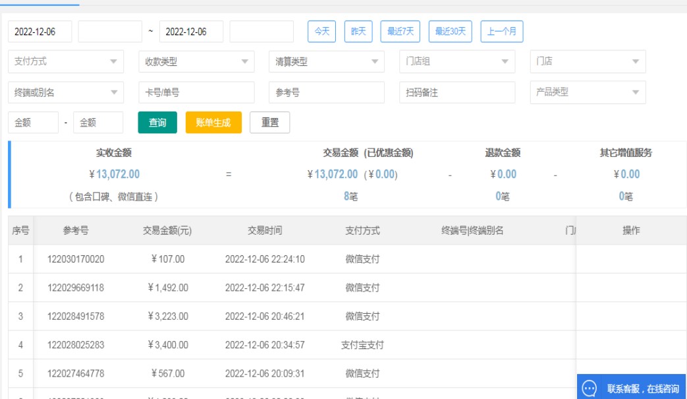Select the 上一个月 date shortcut
Image resolution: width=687 pixels, height=399 pixels.
tap(502, 31)
